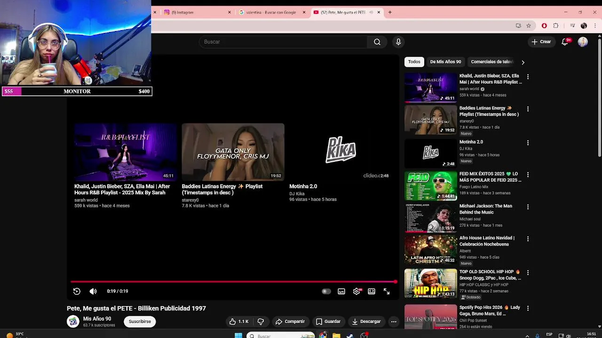Select the De Mis Años 90 chip
602x338 pixels.
[445, 61]
